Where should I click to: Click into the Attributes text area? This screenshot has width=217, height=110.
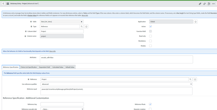click(116, 59)
